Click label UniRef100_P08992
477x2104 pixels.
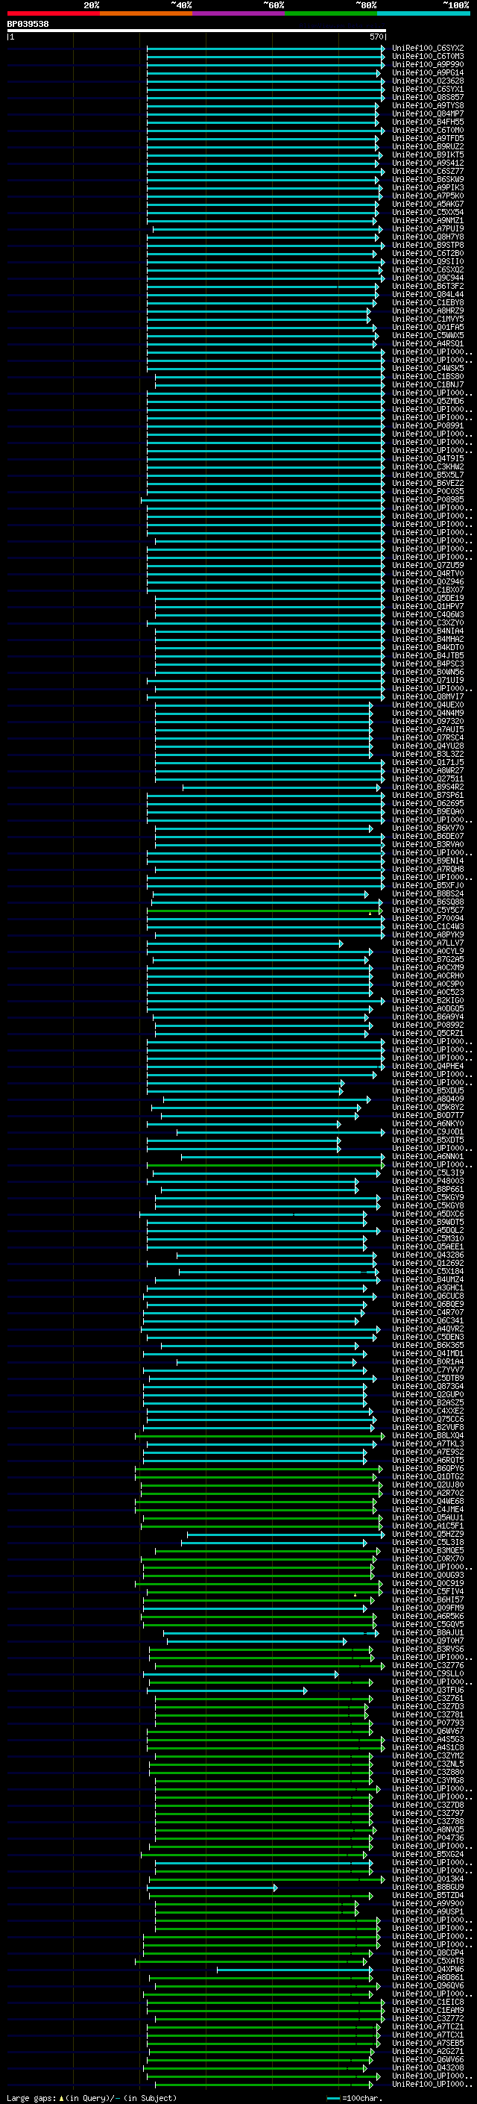428,1026
